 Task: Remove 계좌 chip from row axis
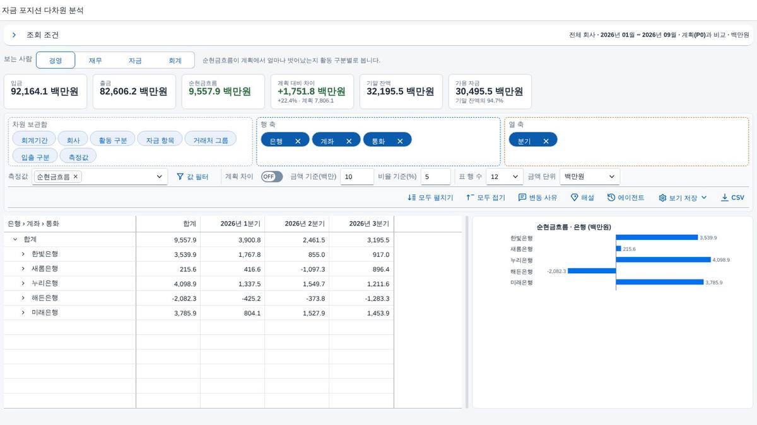[349, 141]
